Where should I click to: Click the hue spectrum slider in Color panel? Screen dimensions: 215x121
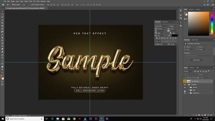[212, 24]
